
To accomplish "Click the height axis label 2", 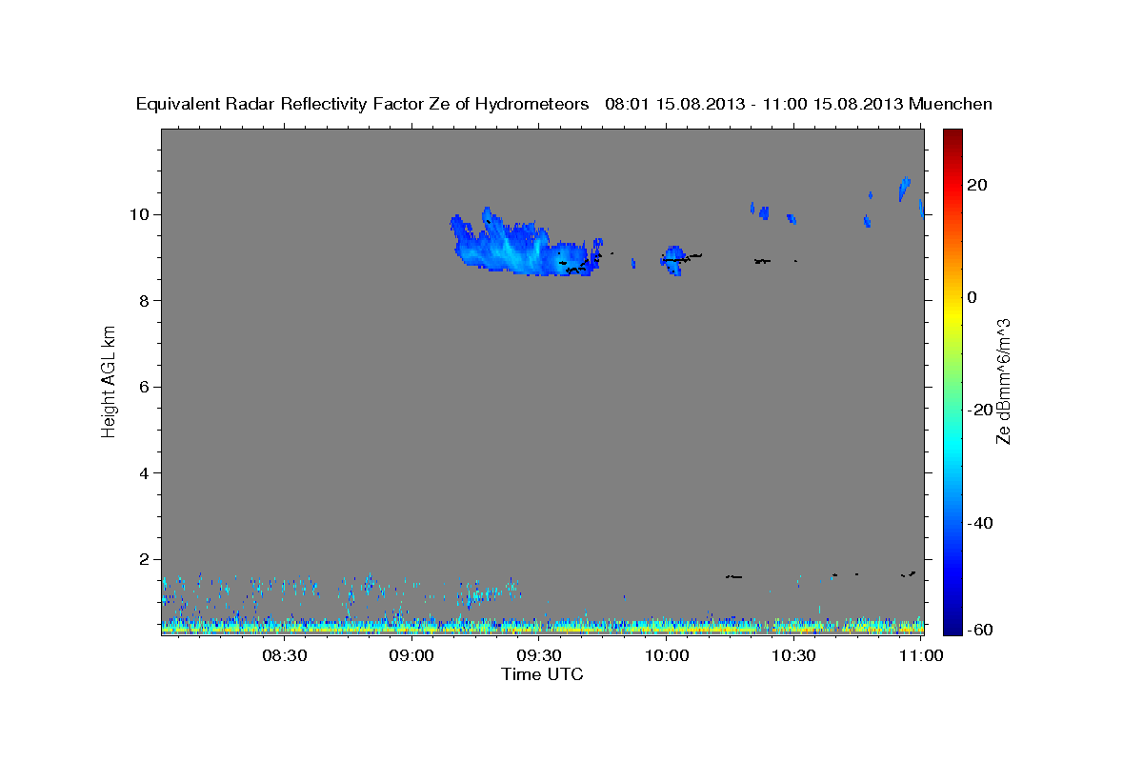I will pyautogui.click(x=146, y=560).
